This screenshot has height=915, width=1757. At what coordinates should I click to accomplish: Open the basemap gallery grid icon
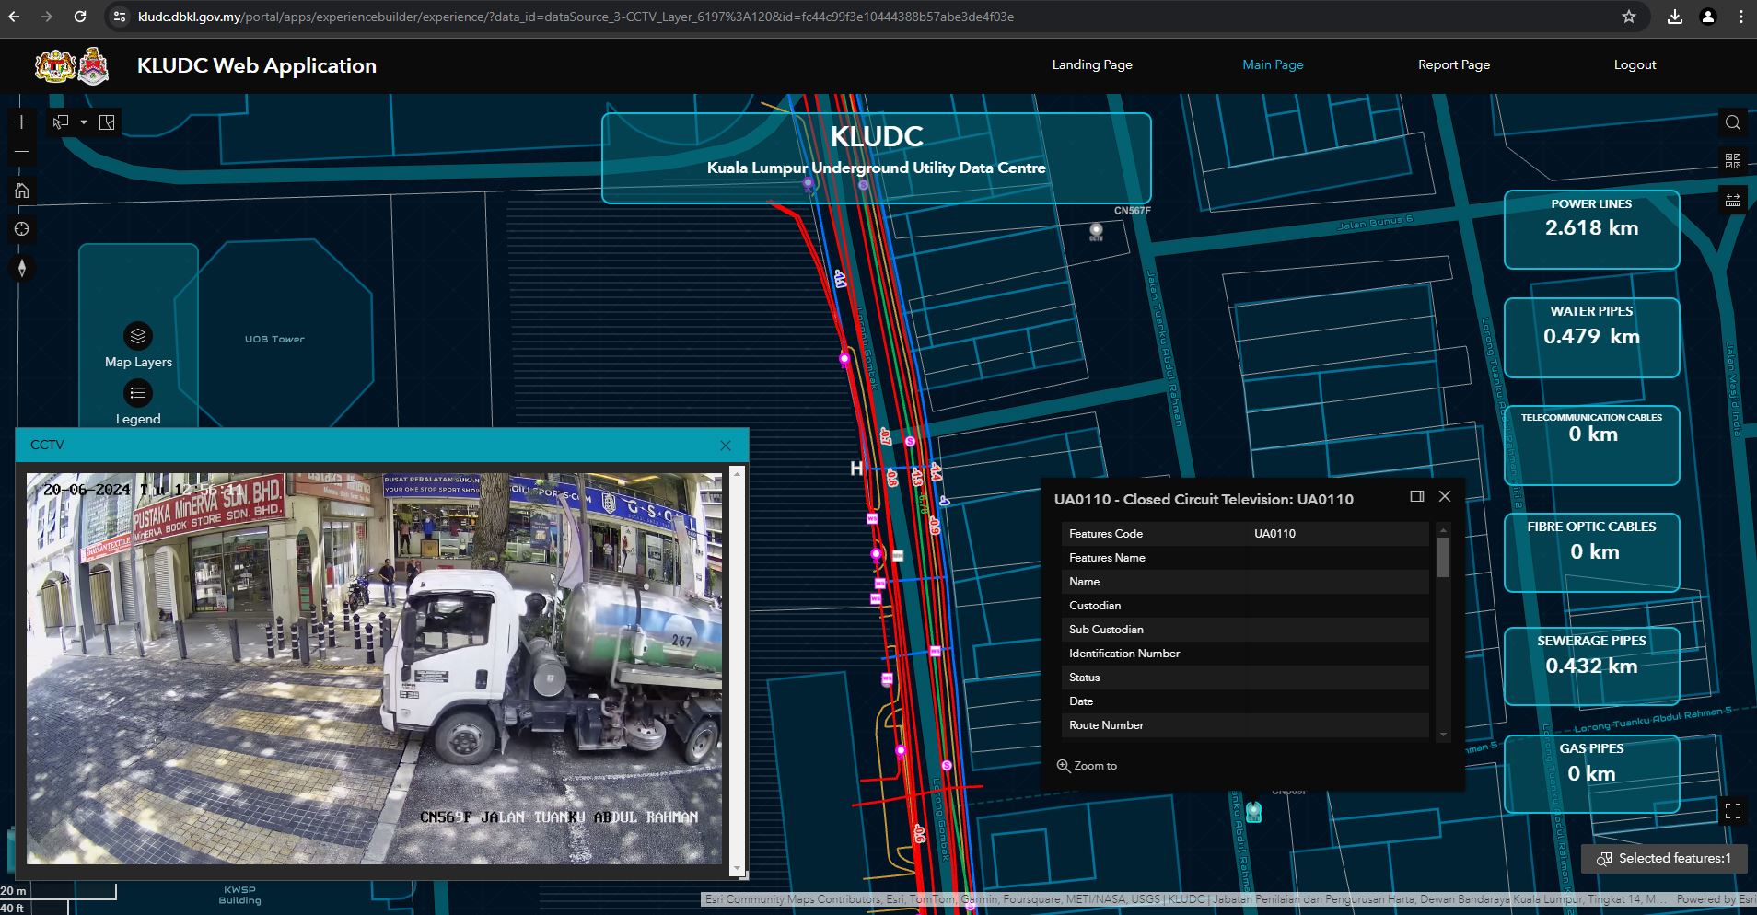[x=1733, y=161]
